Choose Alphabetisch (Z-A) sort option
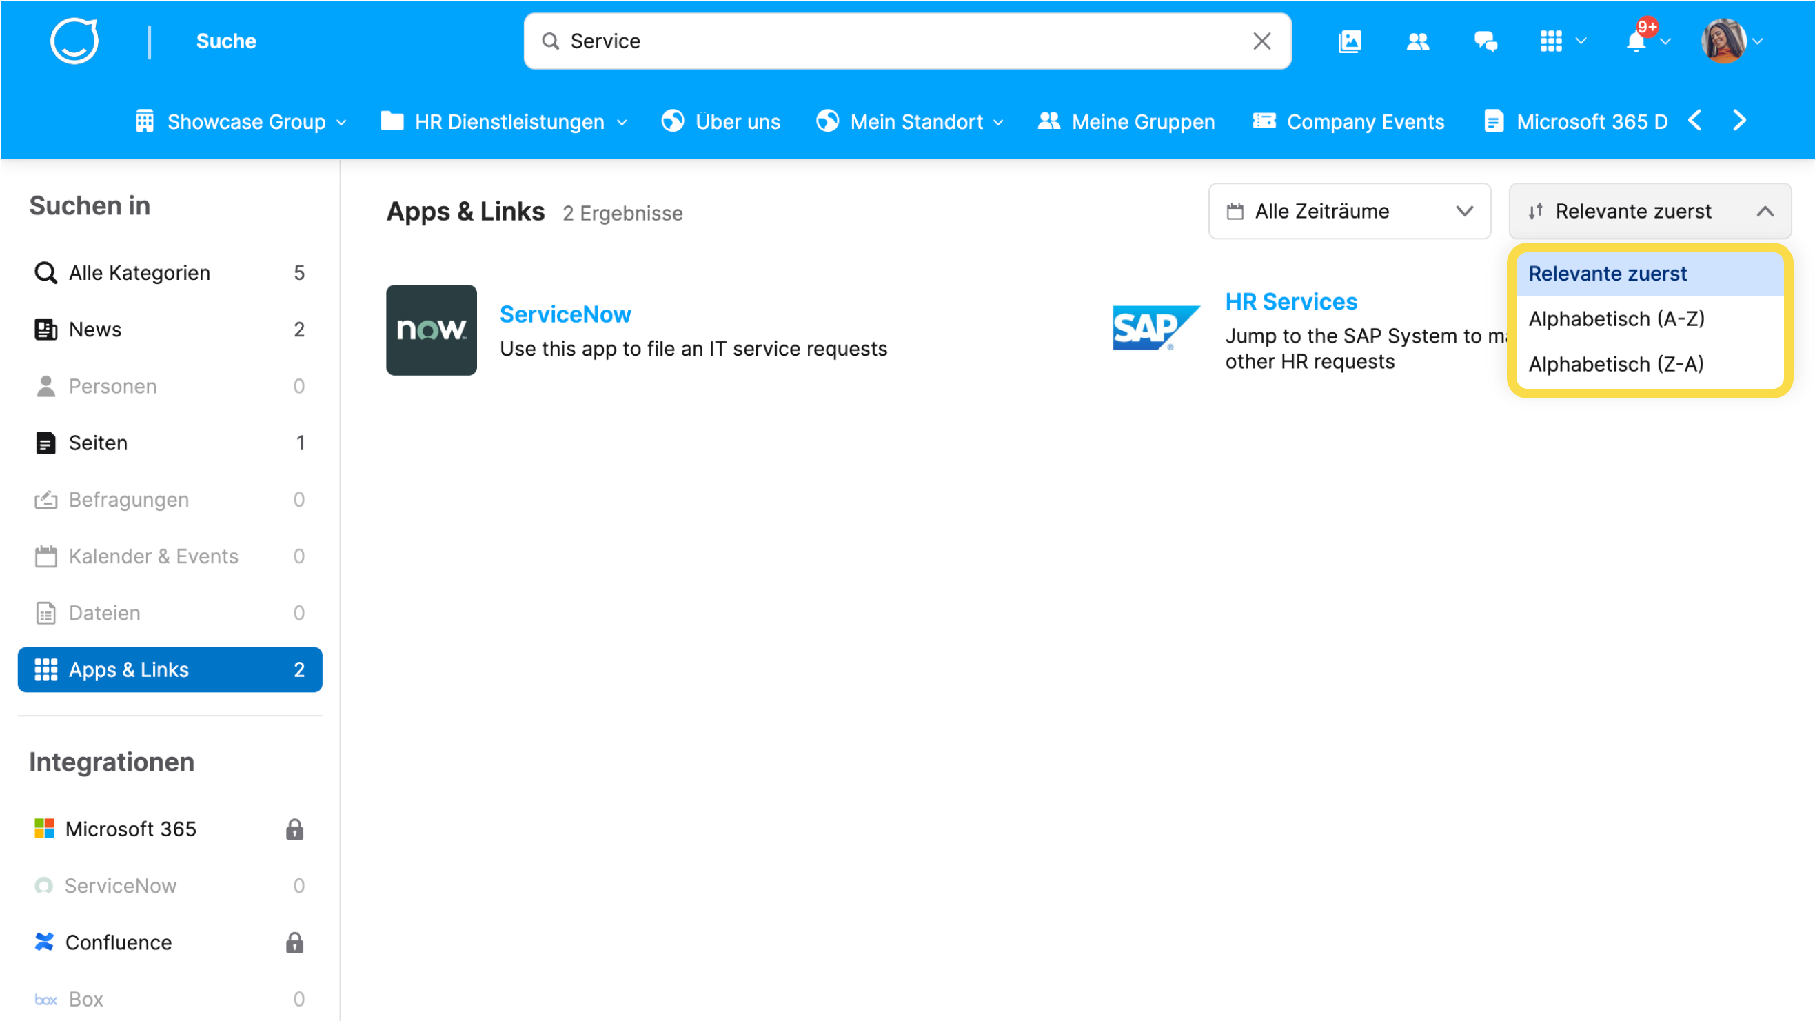Viewport: 1815px width, 1021px height. [1616, 364]
